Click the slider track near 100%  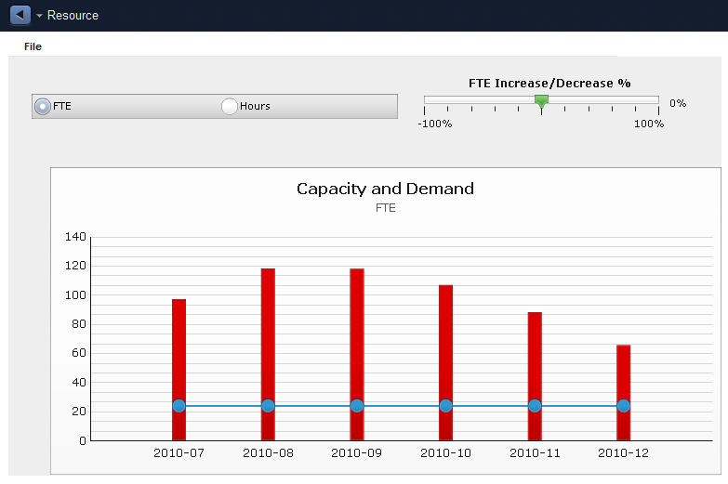pos(655,99)
